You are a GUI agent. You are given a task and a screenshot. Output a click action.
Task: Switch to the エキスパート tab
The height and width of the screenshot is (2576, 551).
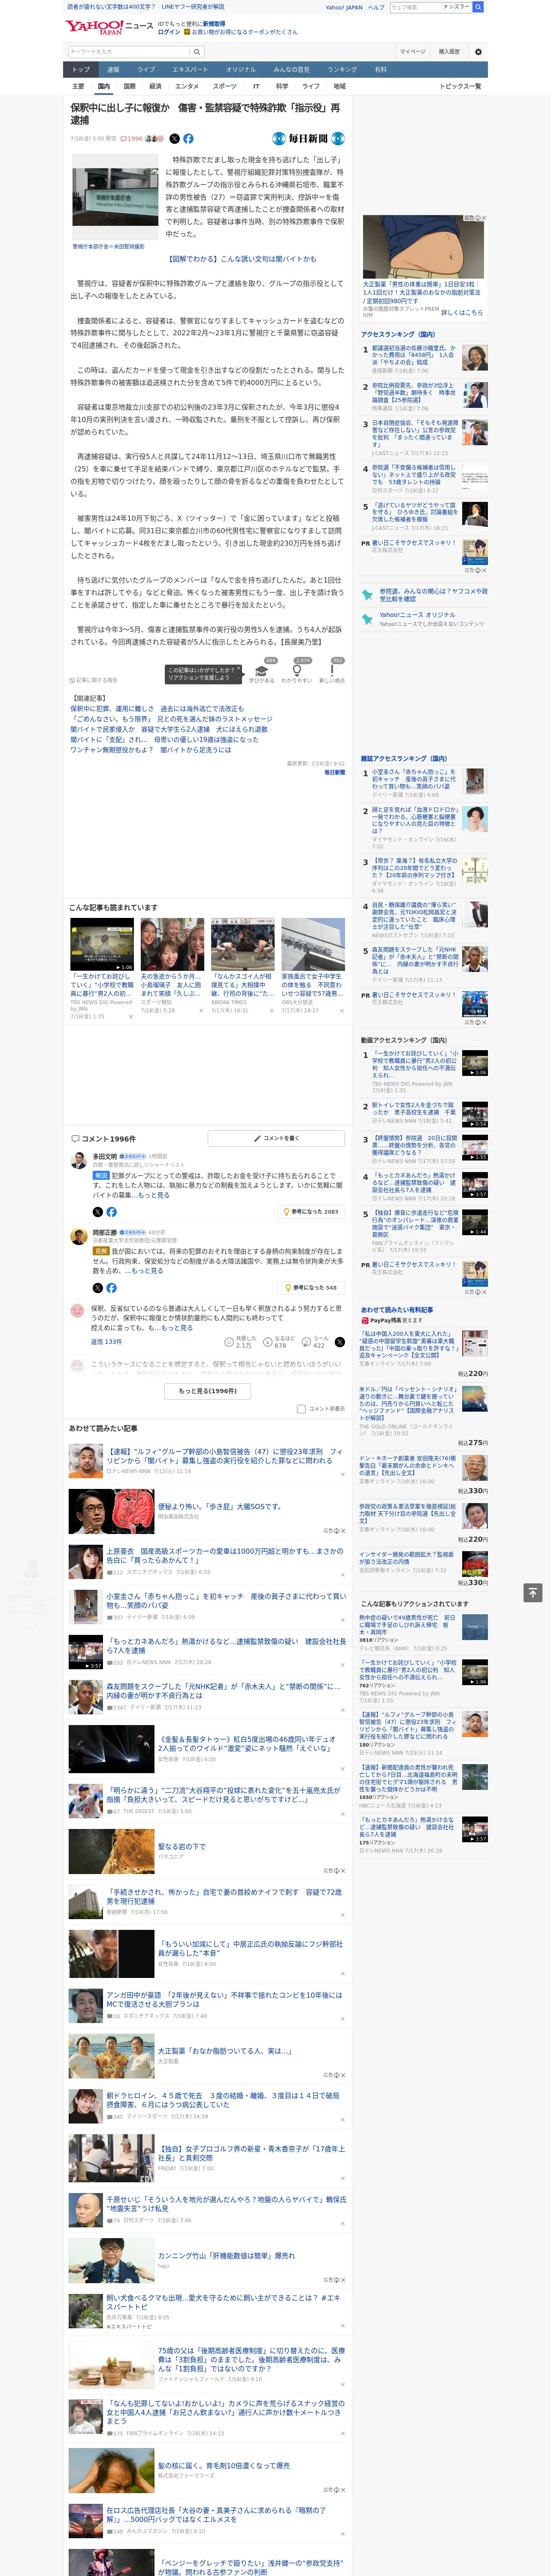tap(190, 70)
